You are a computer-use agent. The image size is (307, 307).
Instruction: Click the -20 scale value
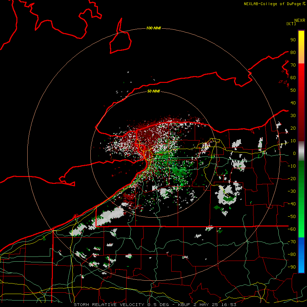292,179
